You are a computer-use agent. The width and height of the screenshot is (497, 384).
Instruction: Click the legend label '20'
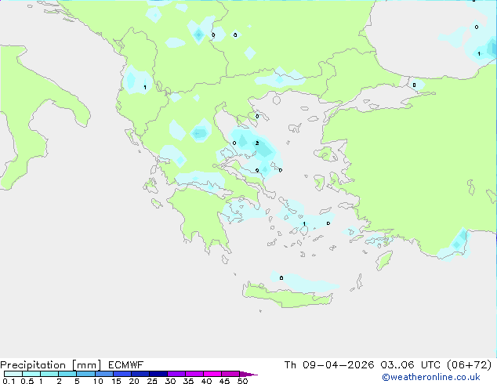point(134,381)
